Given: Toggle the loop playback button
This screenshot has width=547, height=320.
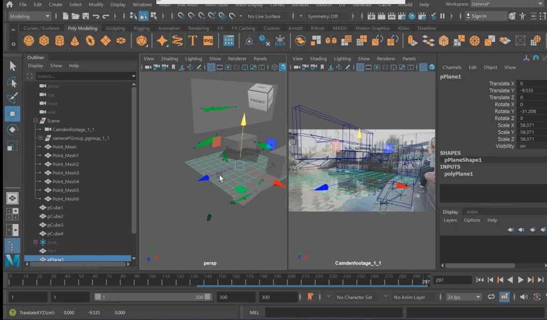Looking at the screenshot, I should coord(491,297).
